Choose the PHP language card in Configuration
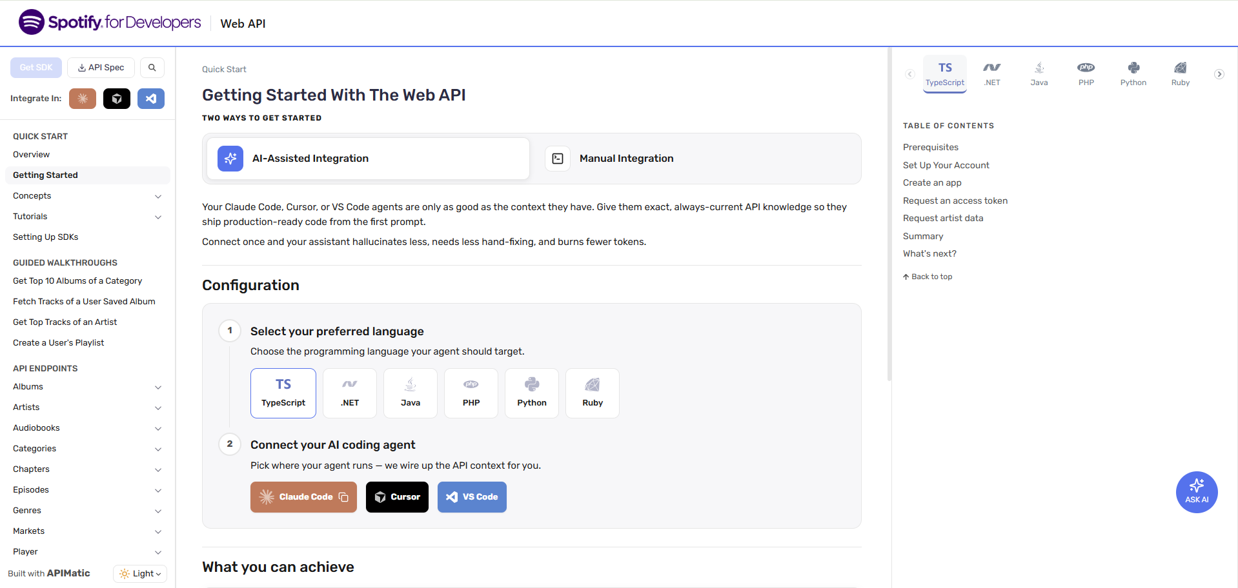This screenshot has width=1238, height=588. pos(471,393)
